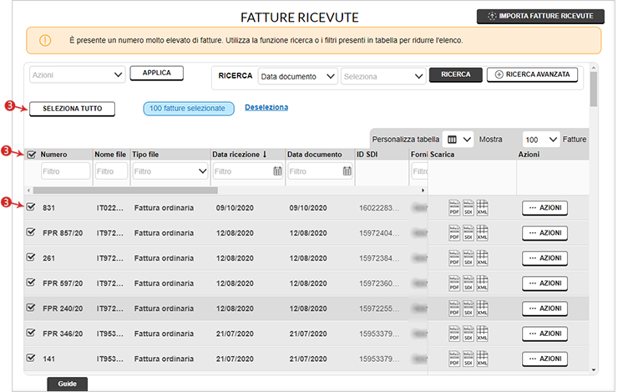Viewport: 618px width, 392px height.
Task: Uncheck invoice 141 checkbox
Action: pyautogui.click(x=31, y=358)
